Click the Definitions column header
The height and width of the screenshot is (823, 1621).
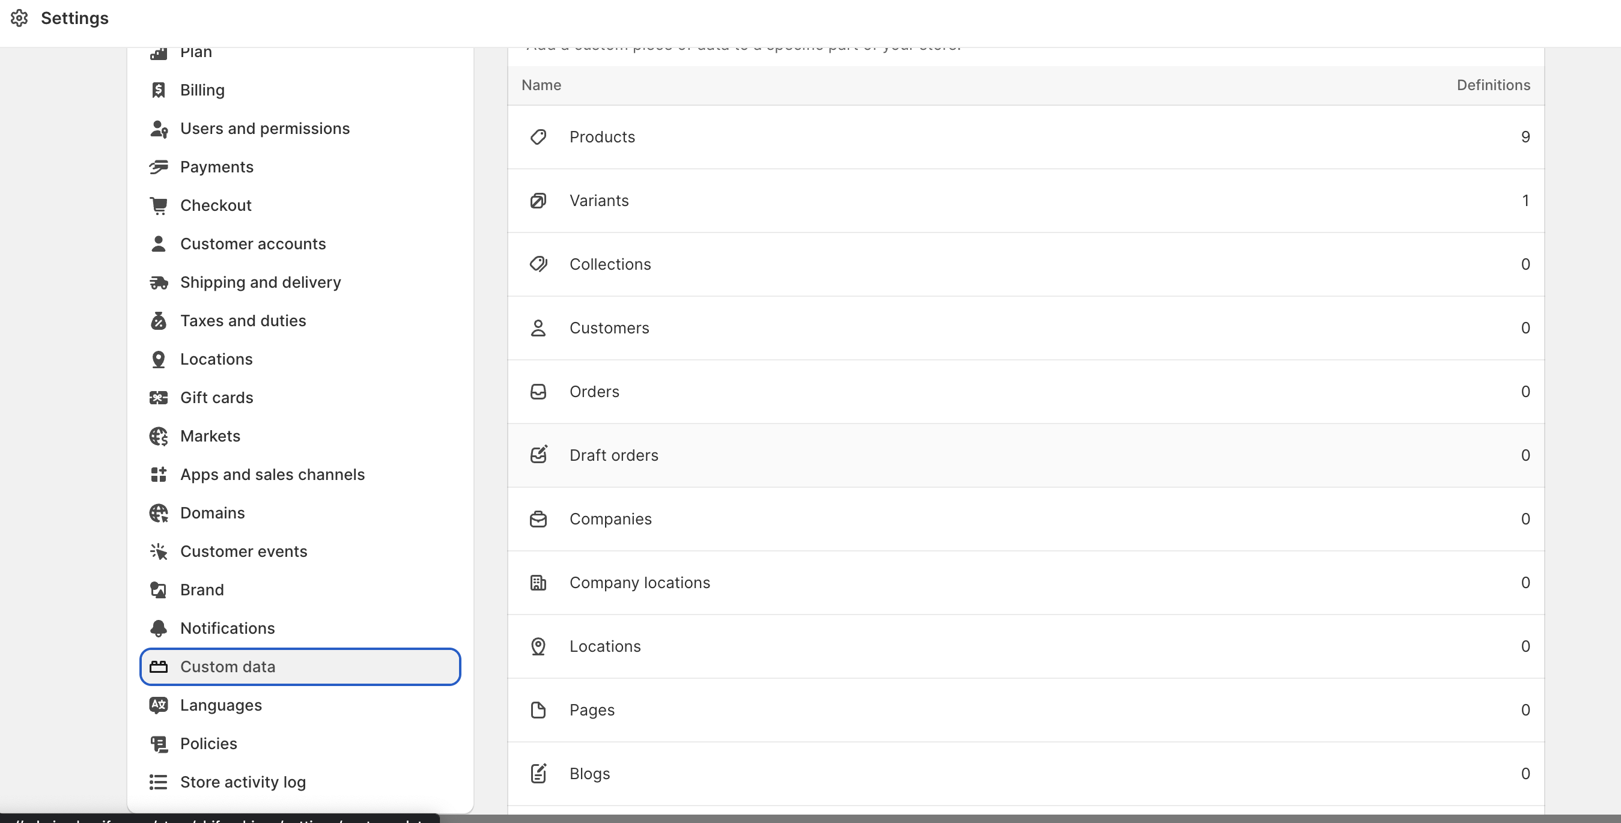1492,85
